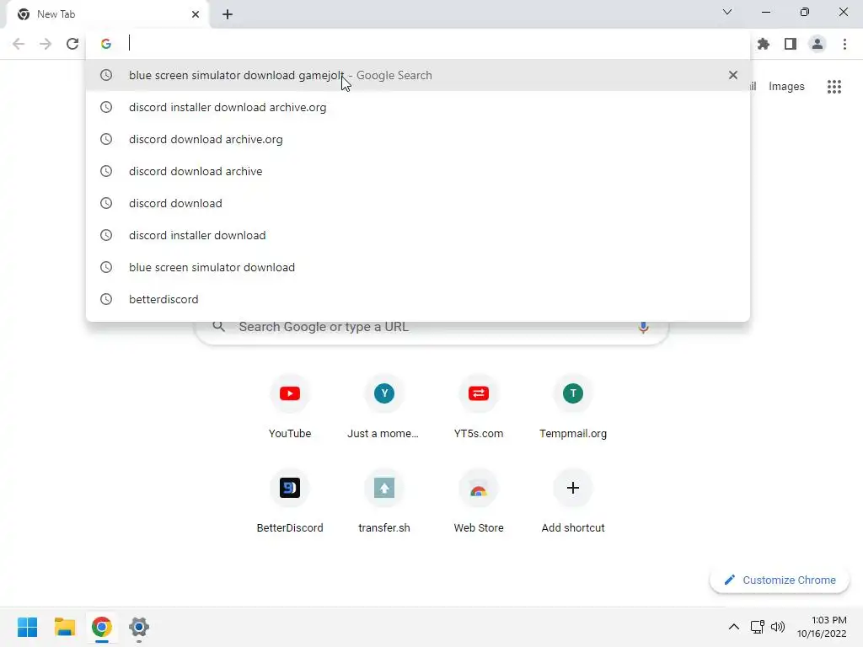This screenshot has height=647, width=863.
Task: Start voice search with microphone icon
Action: (x=643, y=327)
